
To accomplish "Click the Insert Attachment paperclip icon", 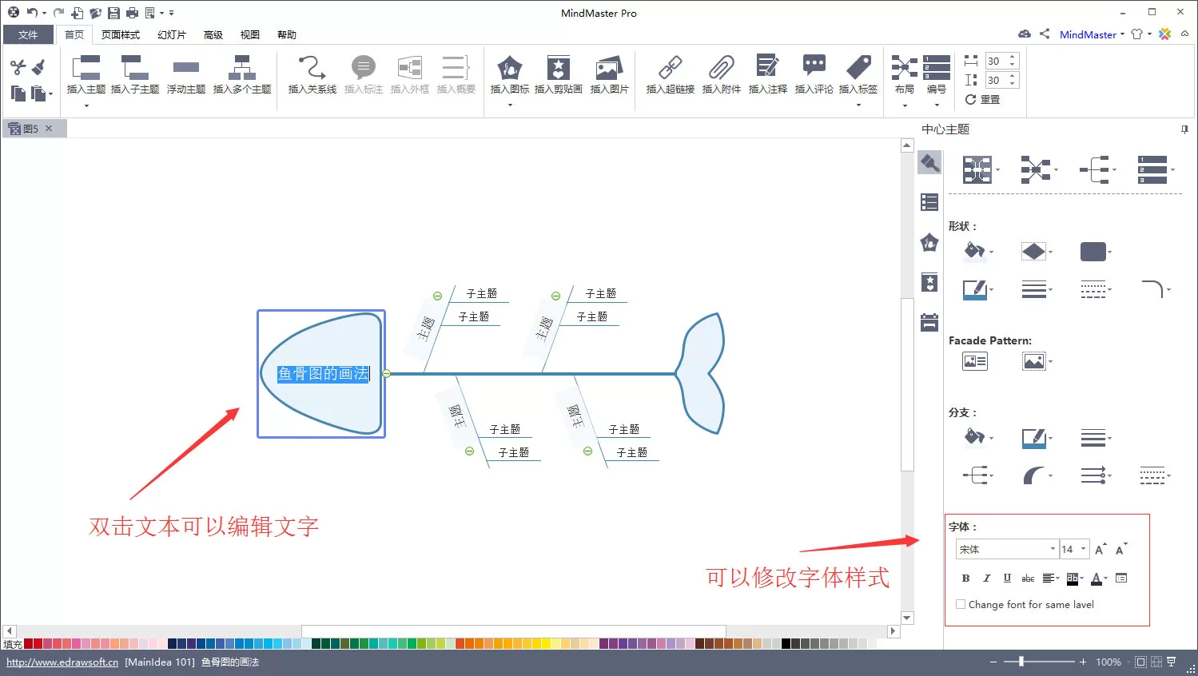I will (721, 68).
